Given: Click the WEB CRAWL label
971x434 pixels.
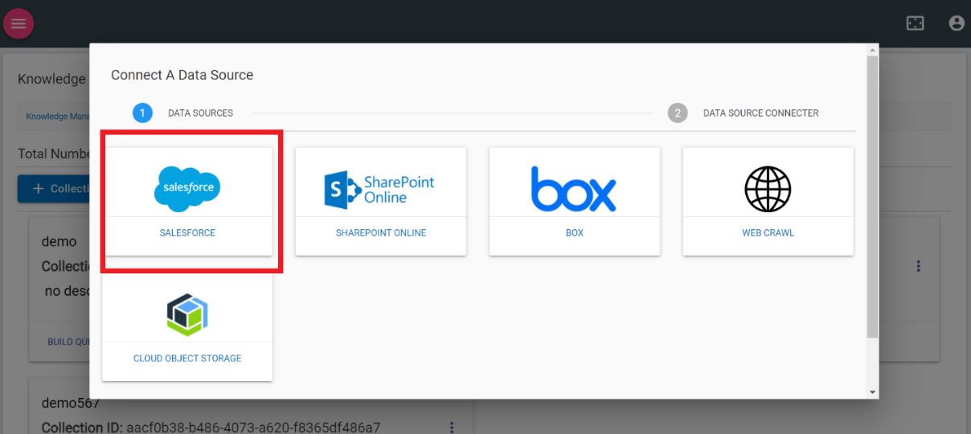Looking at the screenshot, I should click(x=768, y=233).
